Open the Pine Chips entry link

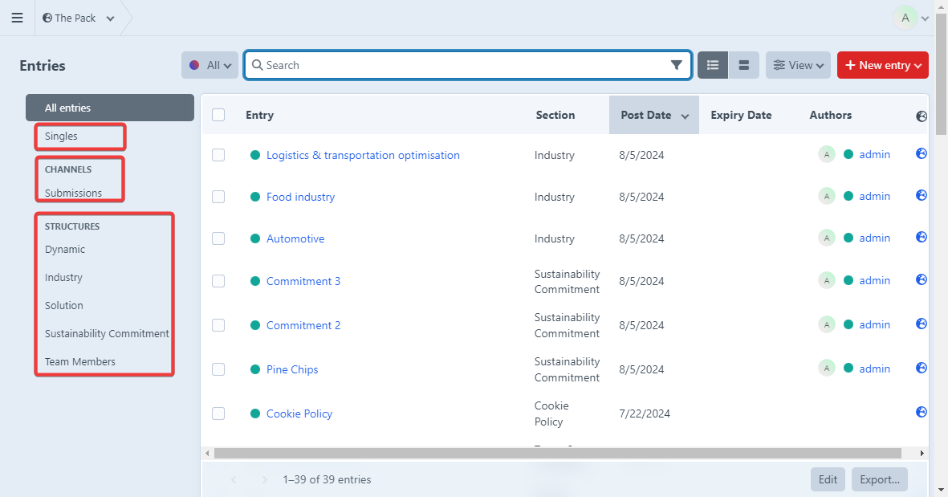(x=292, y=369)
